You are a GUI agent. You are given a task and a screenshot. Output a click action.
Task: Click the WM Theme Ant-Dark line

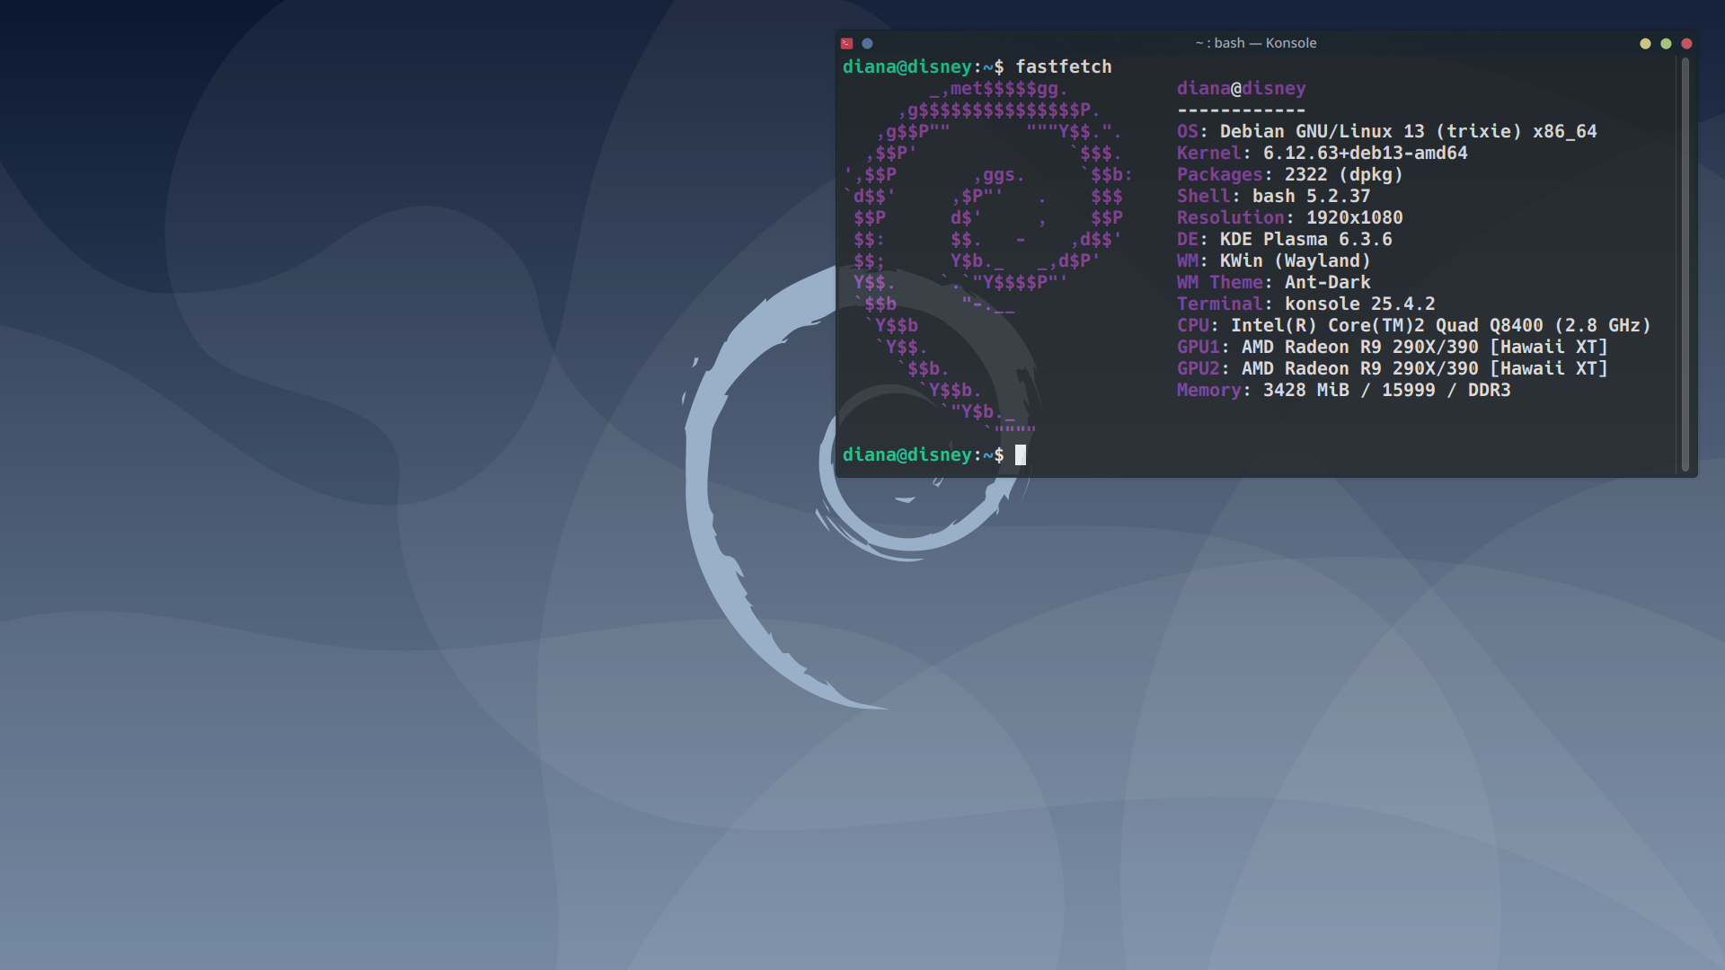tap(1273, 282)
